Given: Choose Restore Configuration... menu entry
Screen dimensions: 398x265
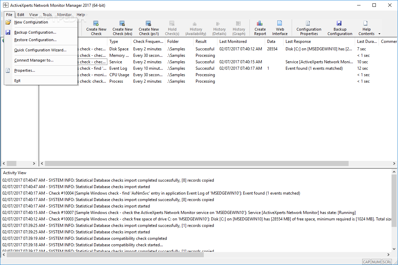Looking at the screenshot, I should click(x=41, y=40).
